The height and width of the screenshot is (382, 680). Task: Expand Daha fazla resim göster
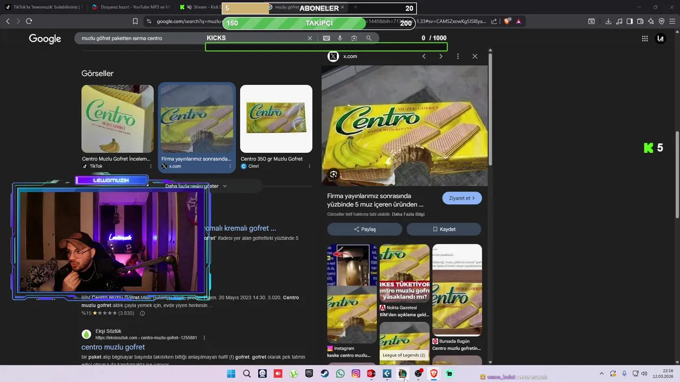tap(196, 186)
